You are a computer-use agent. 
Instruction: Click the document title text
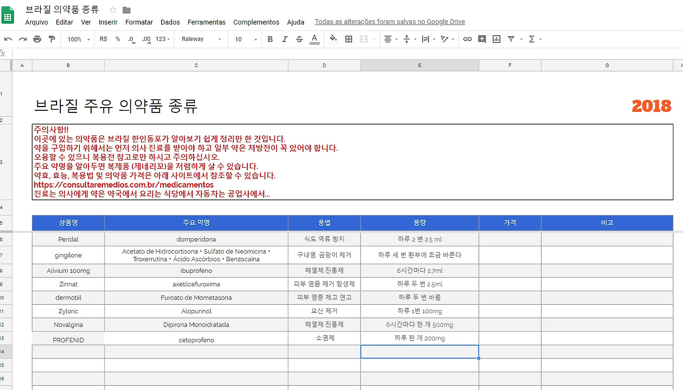[62, 10]
